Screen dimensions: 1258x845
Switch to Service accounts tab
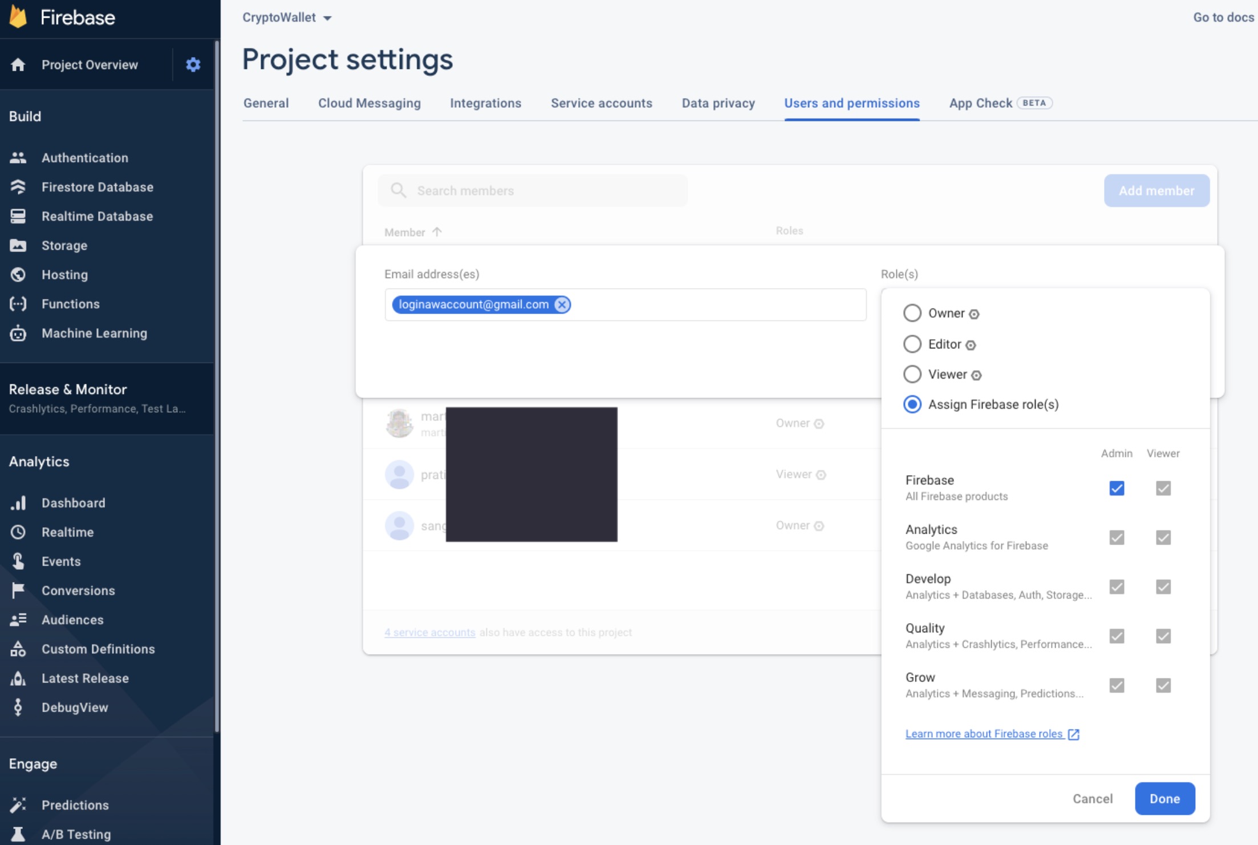(601, 103)
